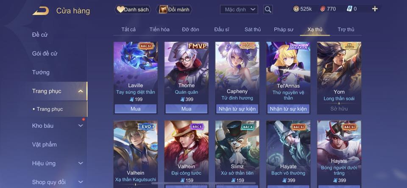Click the red gem icon showing 770
Image resolution: width=407 pixels, height=188 pixels.
[x=322, y=9]
